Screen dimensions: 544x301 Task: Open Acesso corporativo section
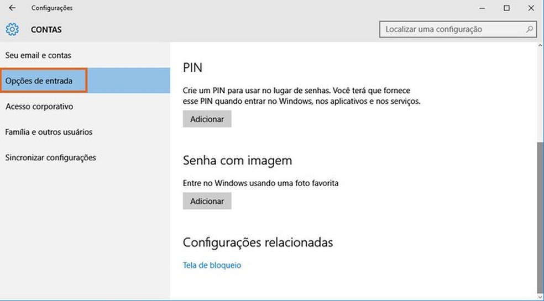pyautogui.click(x=39, y=107)
